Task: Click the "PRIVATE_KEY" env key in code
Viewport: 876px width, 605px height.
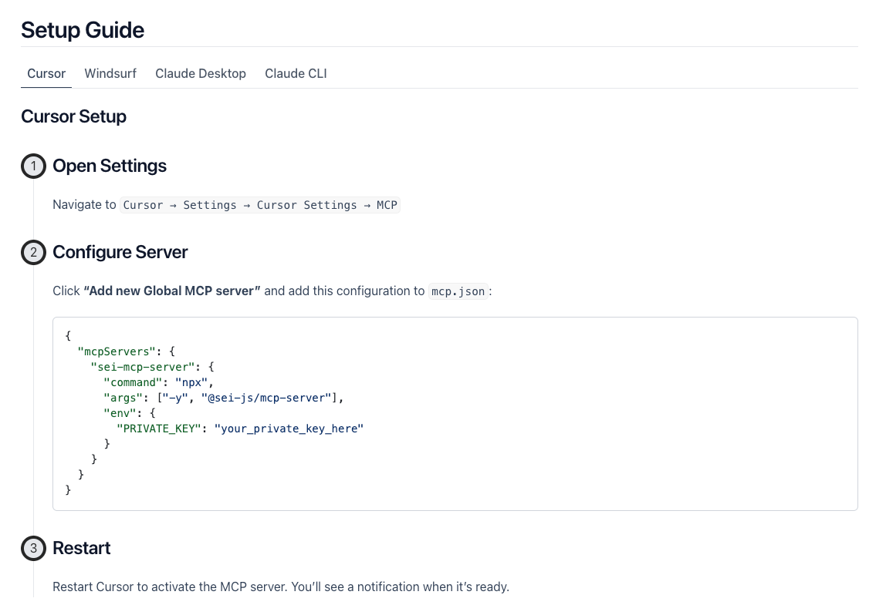Action: pos(159,429)
